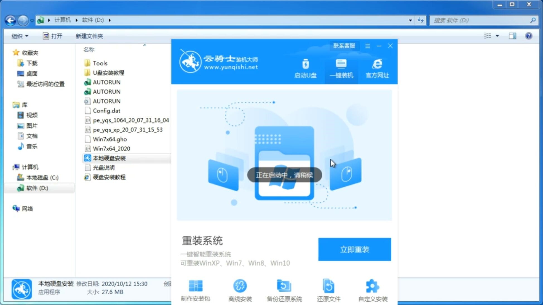Select the Win7x64_2020 file in folder

[111, 148]
